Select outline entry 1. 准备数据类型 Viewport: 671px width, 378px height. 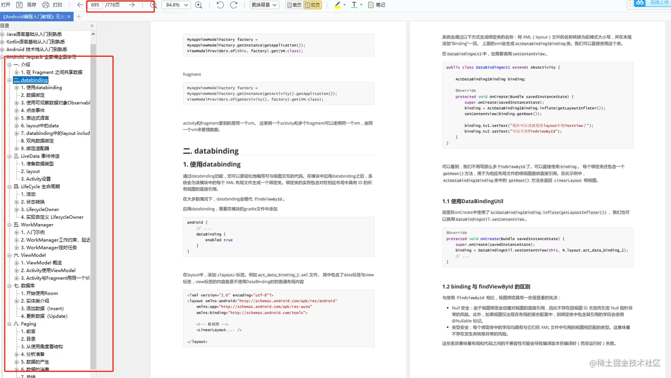tap(37, 164)
